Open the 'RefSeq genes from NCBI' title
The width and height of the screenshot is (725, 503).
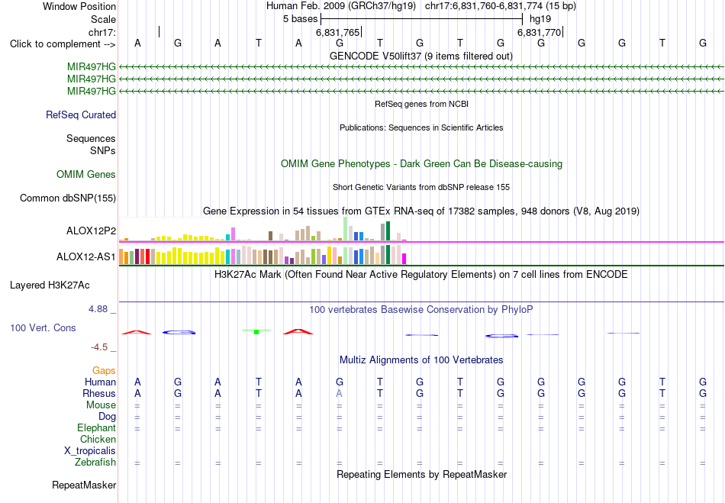click(421, 104)
